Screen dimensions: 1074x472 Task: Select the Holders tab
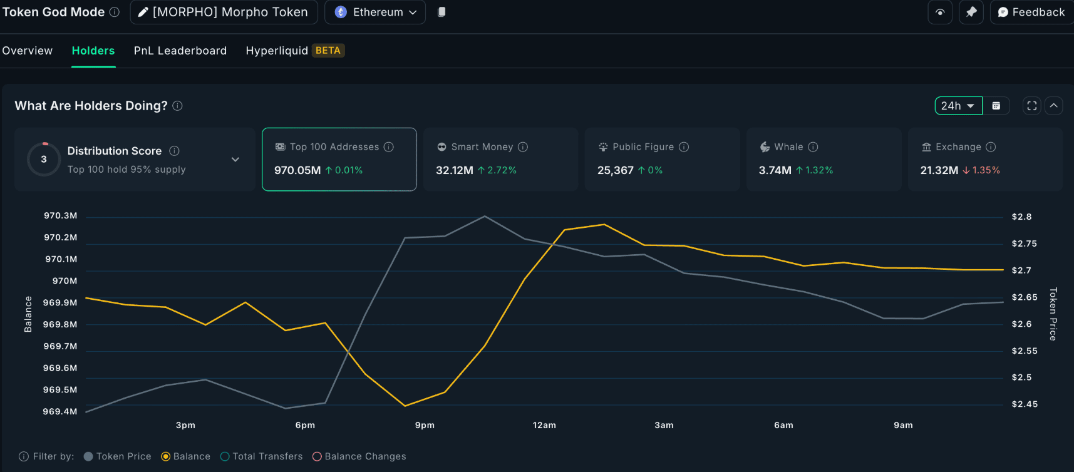point(93,51)
